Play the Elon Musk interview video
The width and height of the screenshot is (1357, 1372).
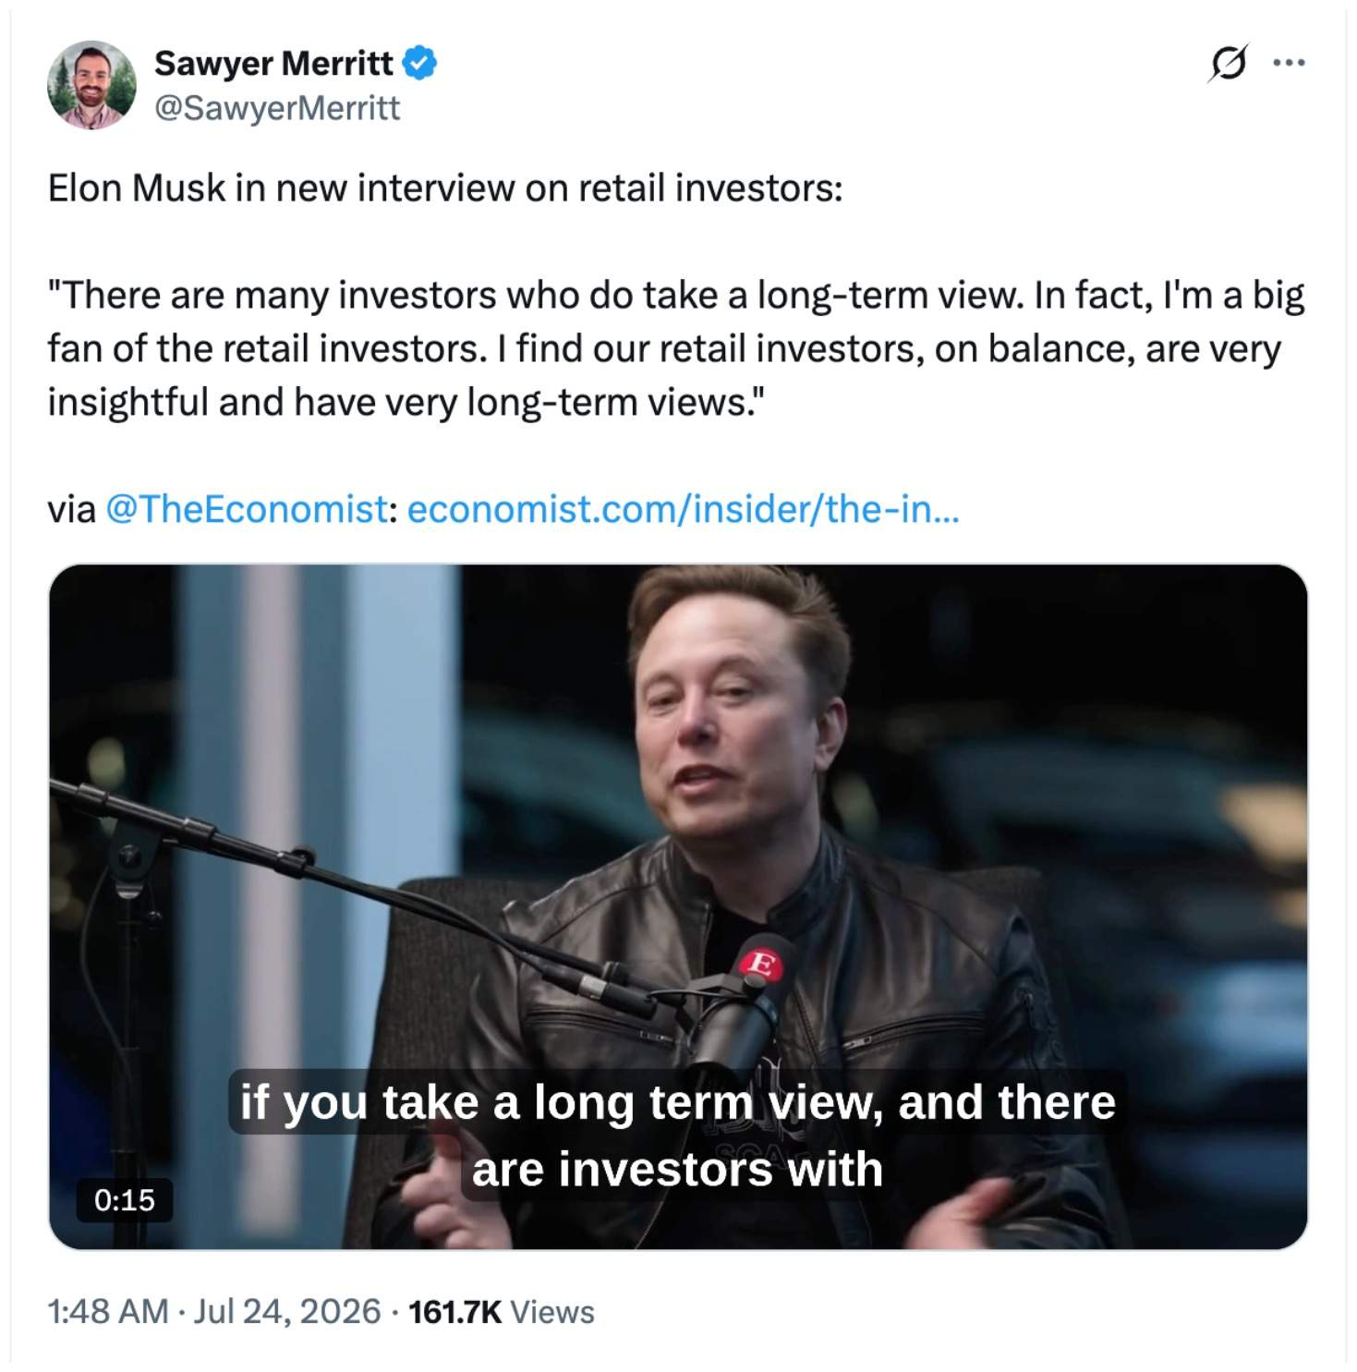point(678,906)
